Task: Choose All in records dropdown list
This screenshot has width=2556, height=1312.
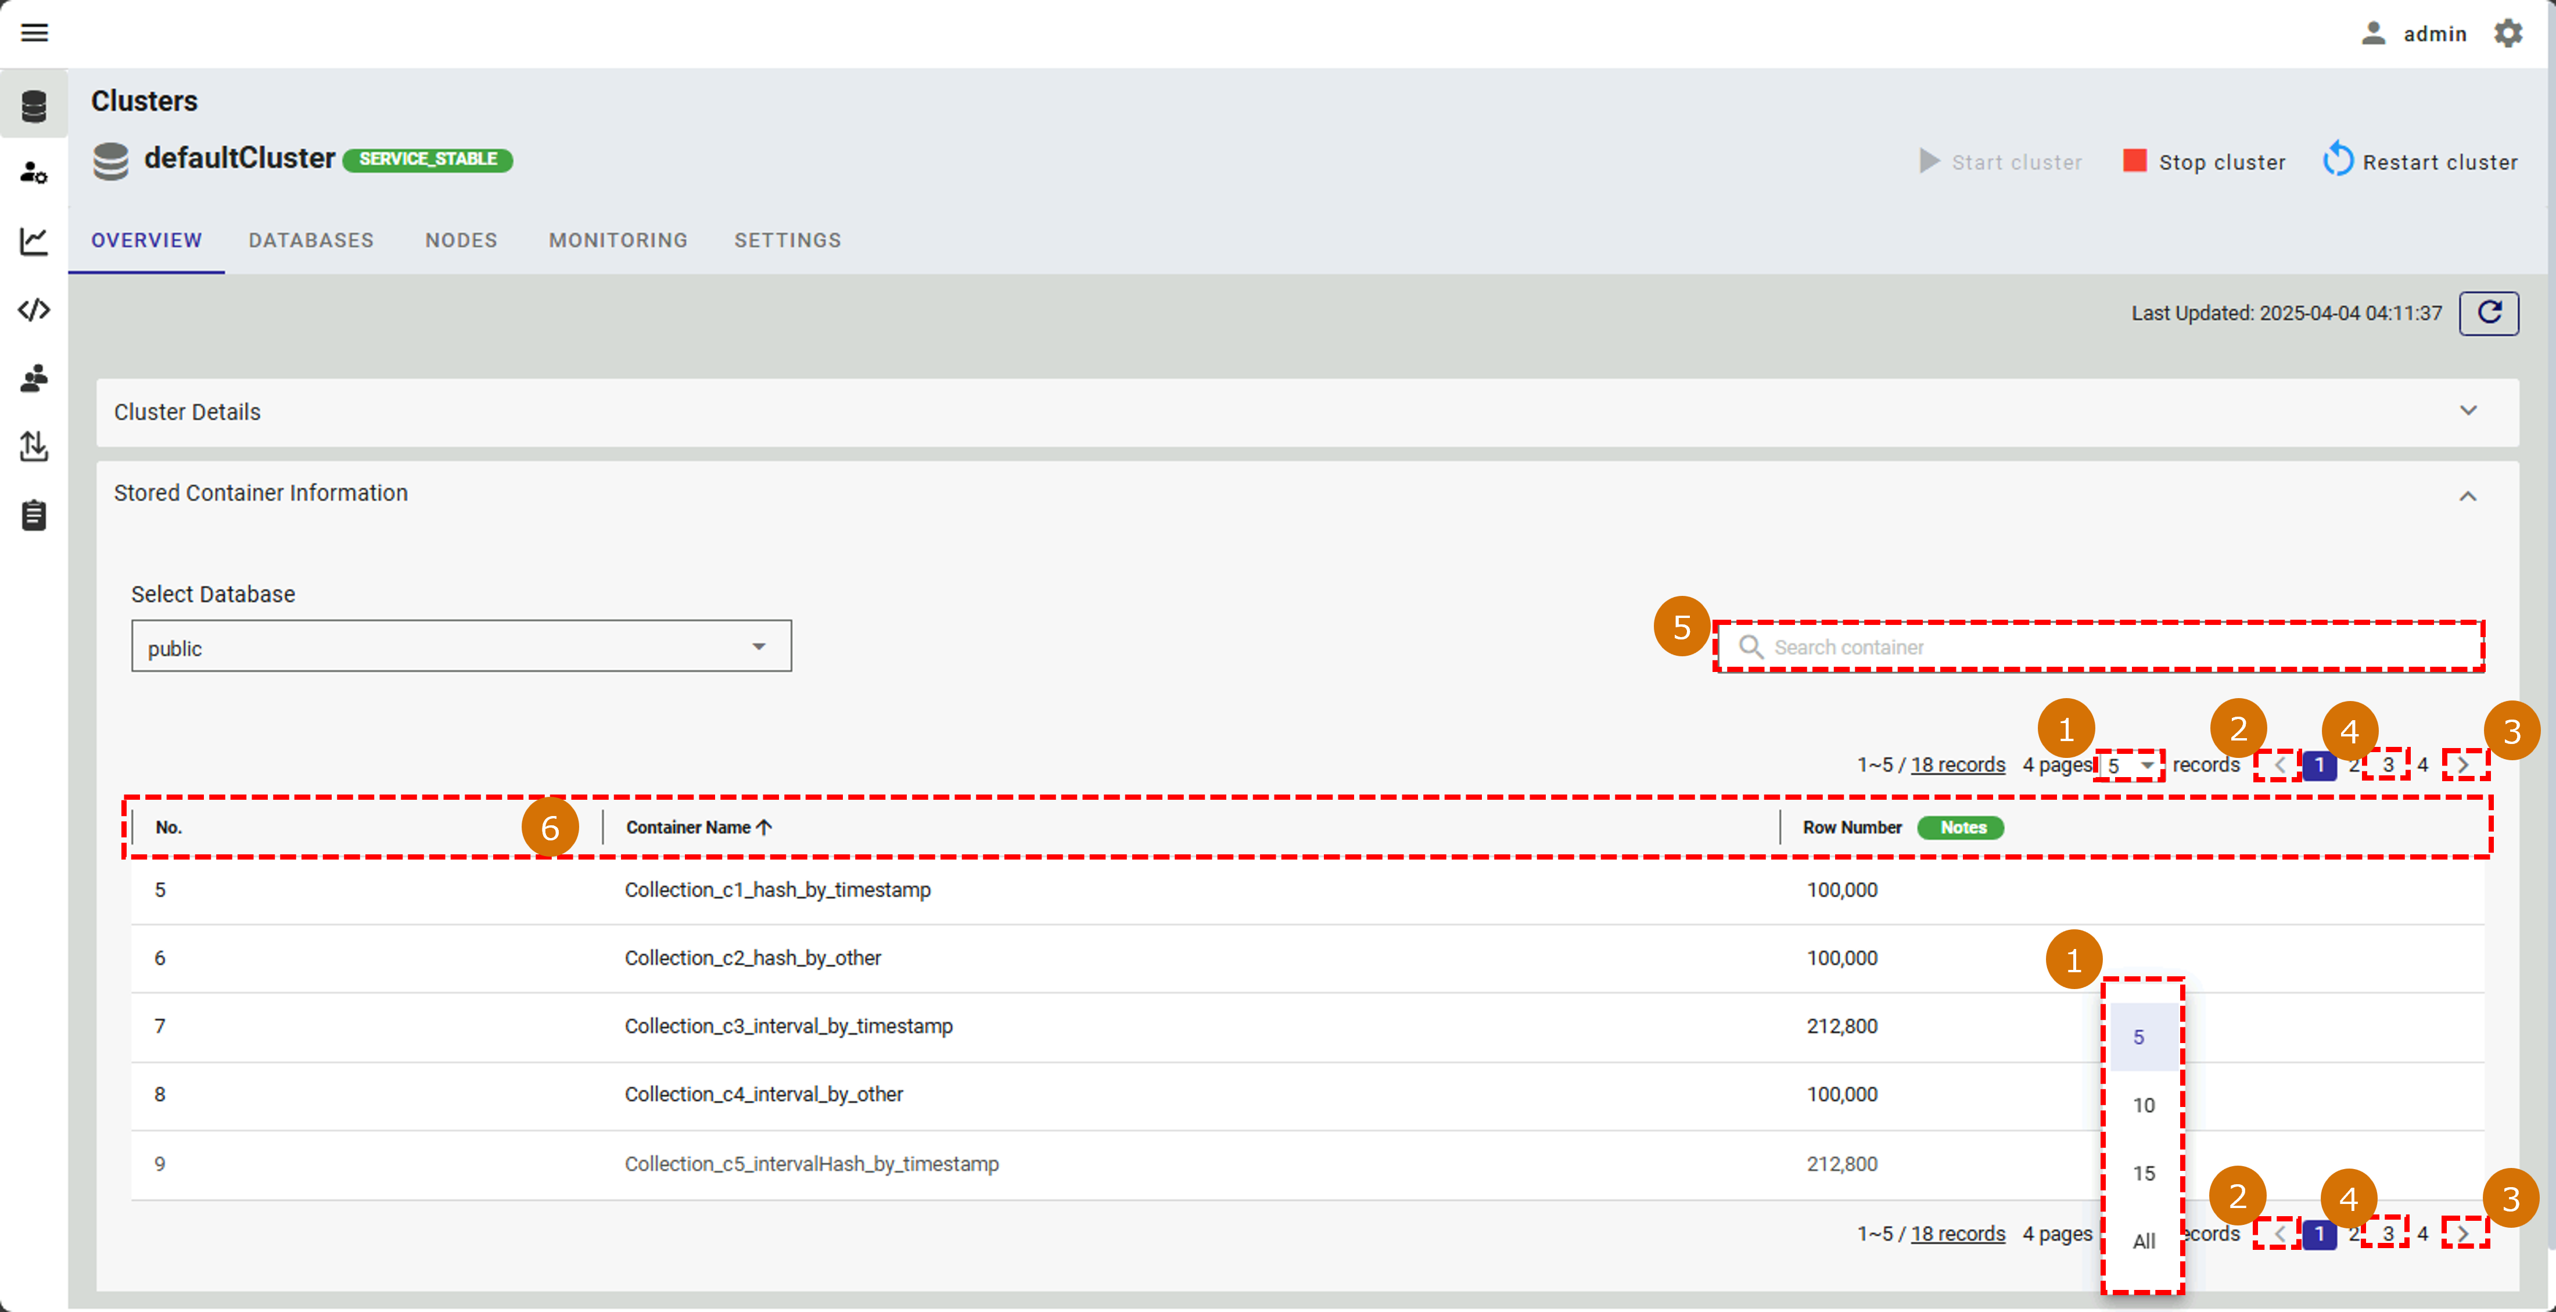Action: coord(2143,1241)
